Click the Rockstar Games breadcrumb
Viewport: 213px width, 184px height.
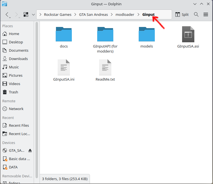[x=58, y=14]
